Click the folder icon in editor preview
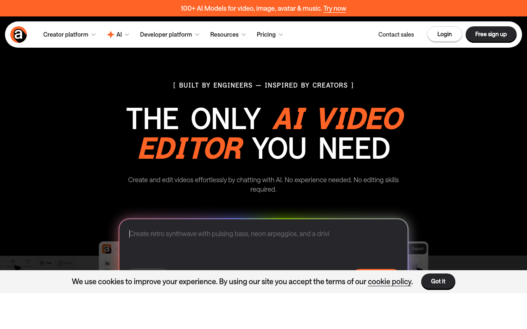The height and width of the screenshot is (329, 527). tap(107, 263)
